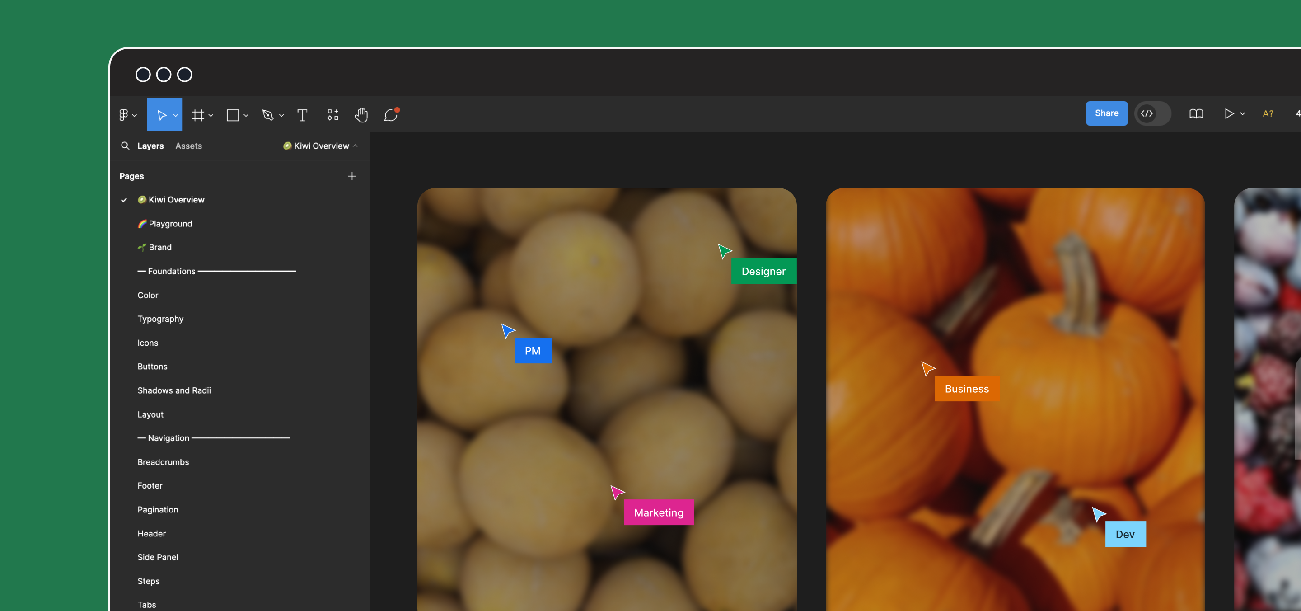Screen dimensions: 1301x611
Task: Switch to the Assets tab
Action: click(x=188, y=146)
